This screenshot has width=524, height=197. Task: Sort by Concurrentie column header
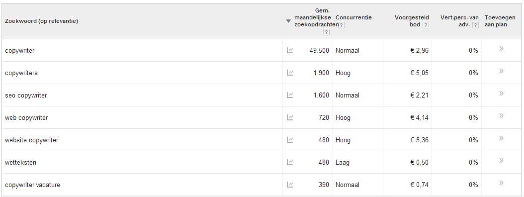[353, 17]
